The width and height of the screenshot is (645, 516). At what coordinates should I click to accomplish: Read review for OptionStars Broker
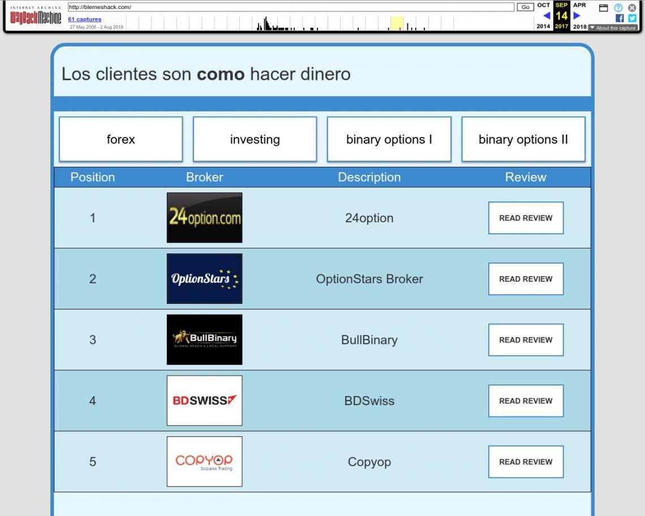click(x=526, y=278)
